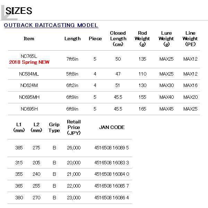Click rod weight value 130
Image resolution: width=208 pixels, height=208 pixels.
[142, 85]
